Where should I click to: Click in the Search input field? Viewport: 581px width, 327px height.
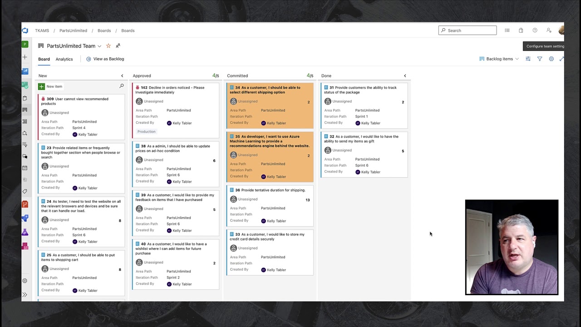(x=468, y=30)
